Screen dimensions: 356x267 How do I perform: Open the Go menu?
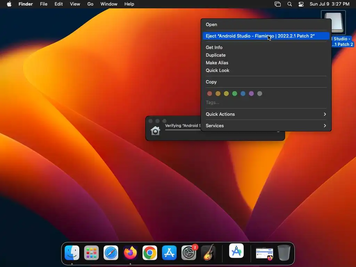(90, 4)
